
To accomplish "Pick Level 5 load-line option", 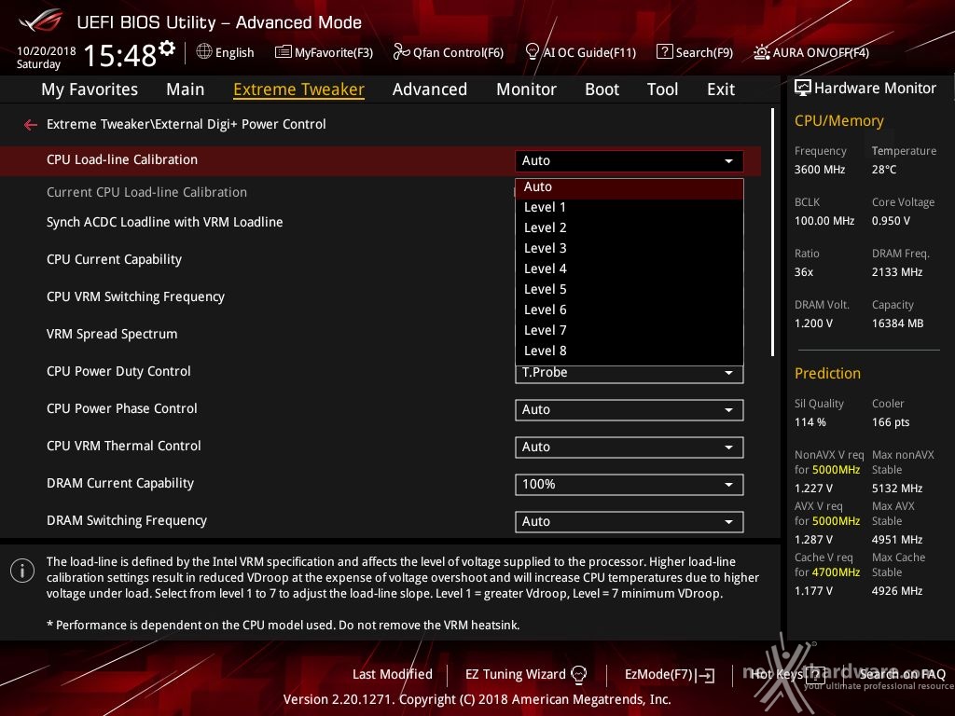I will (630, 289).
